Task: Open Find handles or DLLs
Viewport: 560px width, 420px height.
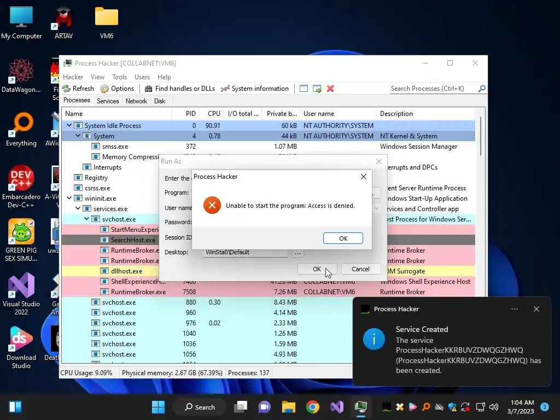Action: pyautogui.click(x=179, y=89)
